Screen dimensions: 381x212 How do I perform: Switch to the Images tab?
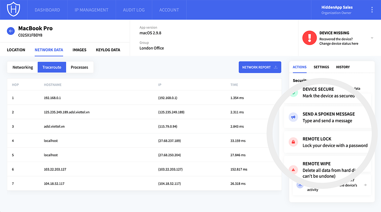(79, 50)
